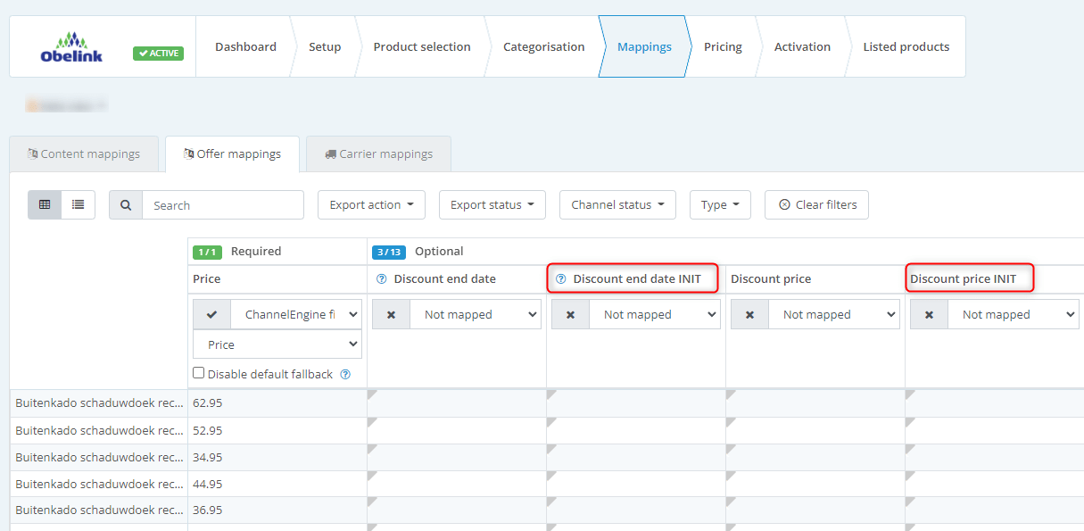Toggle the list view display
This screenshot has width=1084, height=531.
[78, 204]
